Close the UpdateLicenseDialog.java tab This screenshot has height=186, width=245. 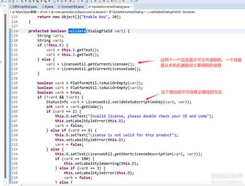click(x=131, y=6)
